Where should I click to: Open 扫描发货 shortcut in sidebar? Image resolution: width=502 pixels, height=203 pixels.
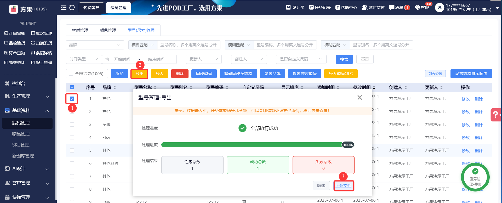(x=42, y=43)
